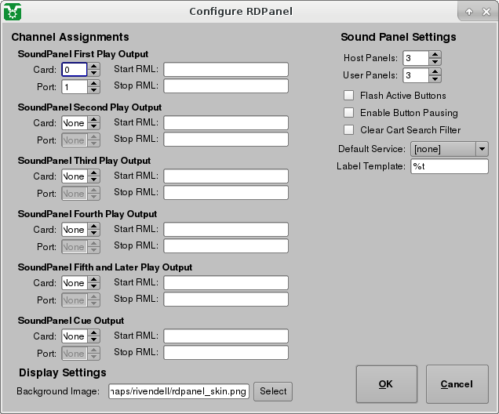Click the OK button
Image resolution: width=499 pixels, height=414 pixels.
[x=386, y=384]
